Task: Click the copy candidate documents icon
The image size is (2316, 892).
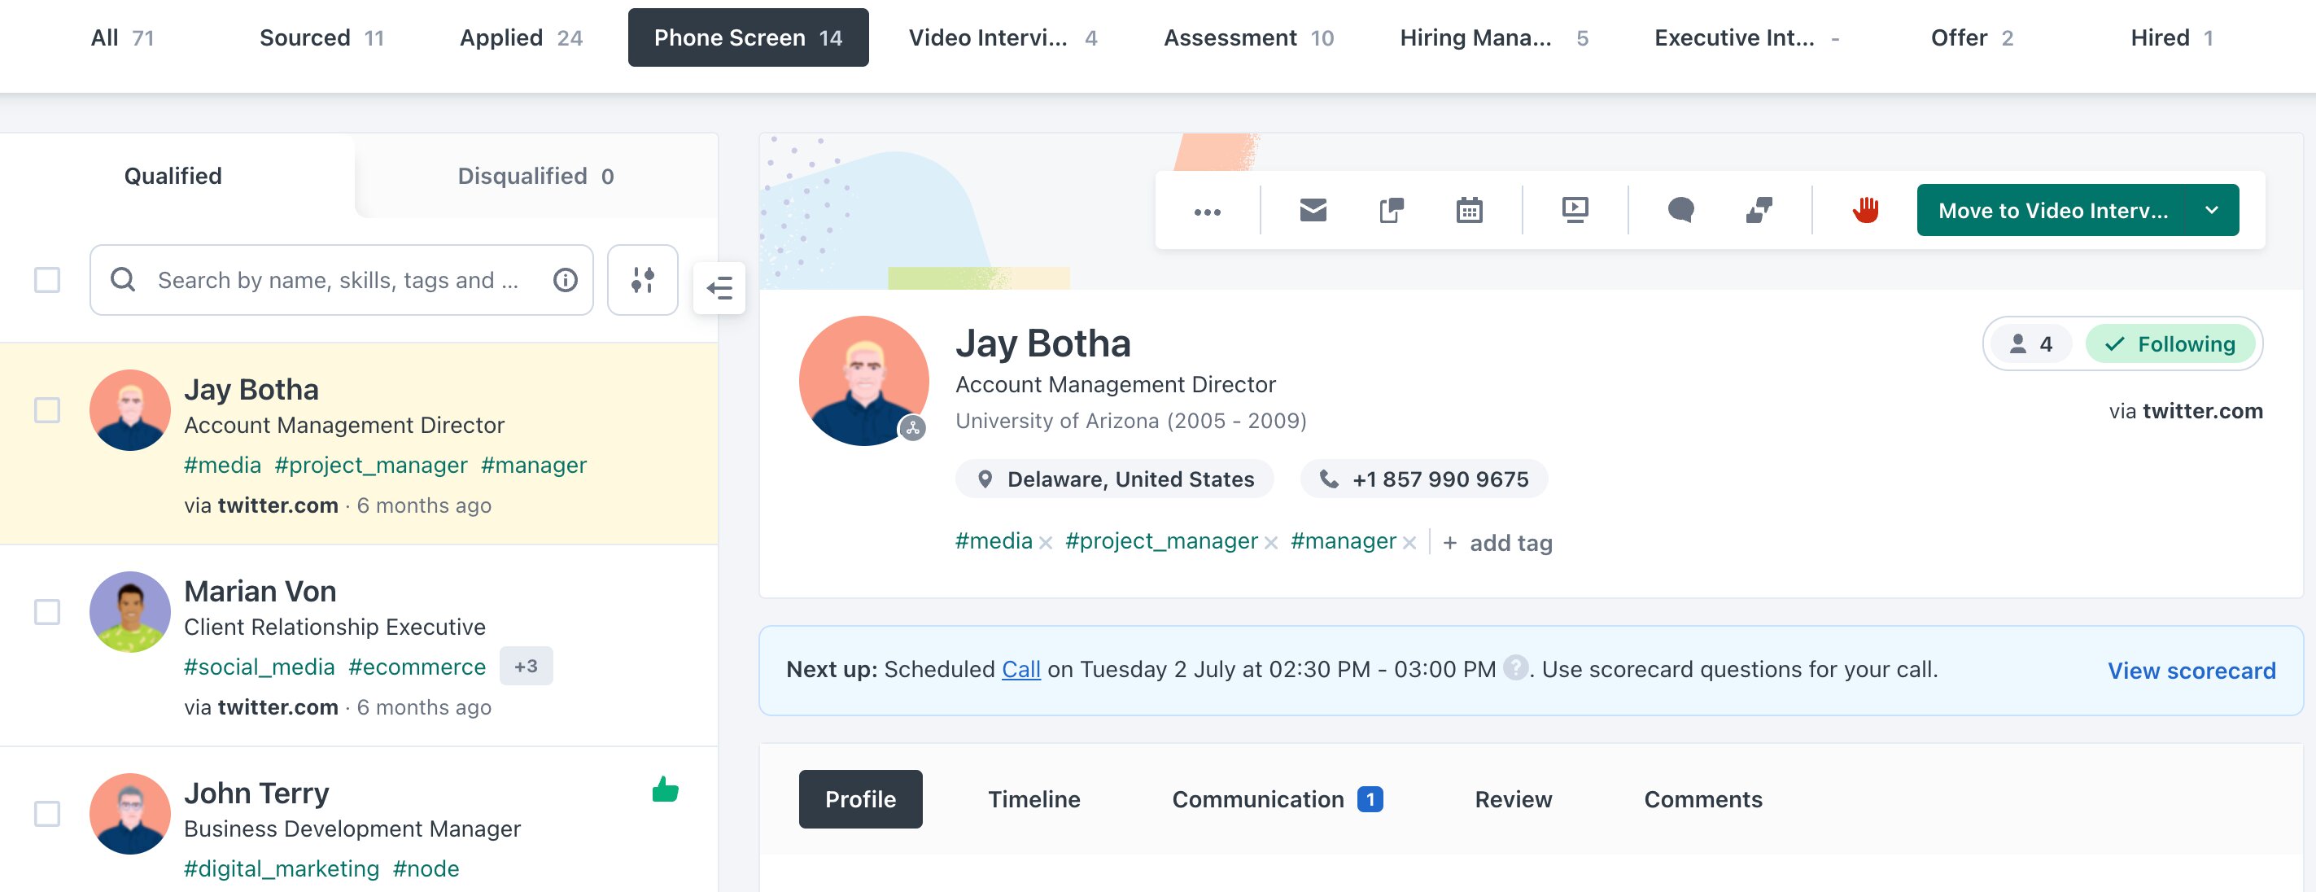Action: (x=1391, y=212)
